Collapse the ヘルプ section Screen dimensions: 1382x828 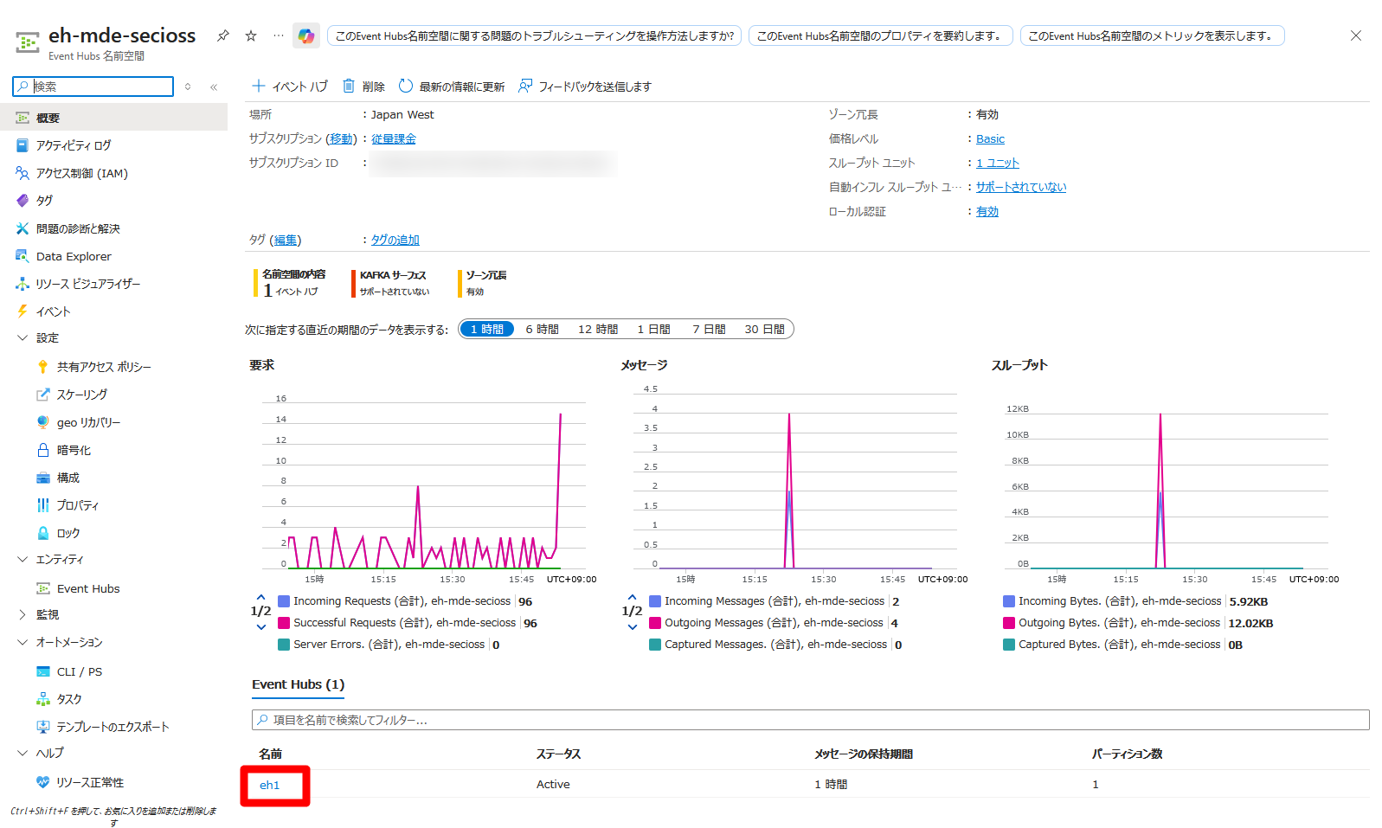coord(22,753)
